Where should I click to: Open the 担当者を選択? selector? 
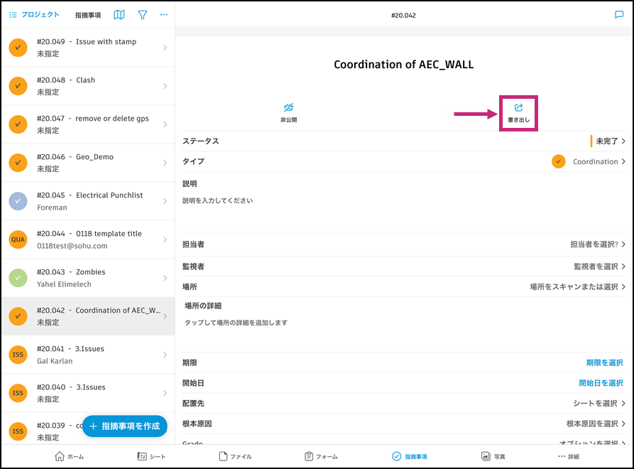pos(598,244)
